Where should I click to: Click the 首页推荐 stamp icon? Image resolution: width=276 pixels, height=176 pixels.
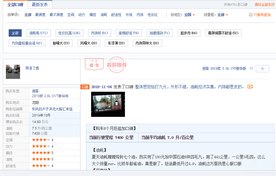117,65
